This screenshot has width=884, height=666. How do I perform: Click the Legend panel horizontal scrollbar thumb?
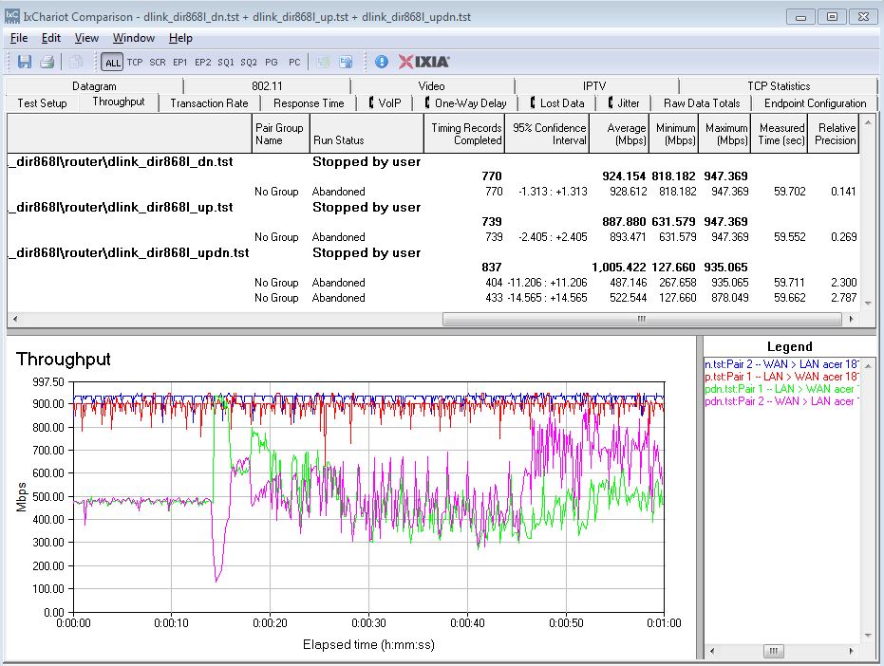pyautogui.click(x=774, y=651)
